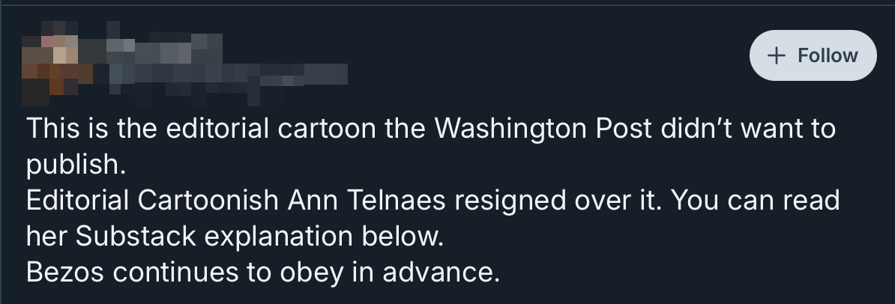Image resolution: width=895 pixels, height=304 pixels.
Task: Click the word "Bezos" in last line
Action: [x=65, y=272]
